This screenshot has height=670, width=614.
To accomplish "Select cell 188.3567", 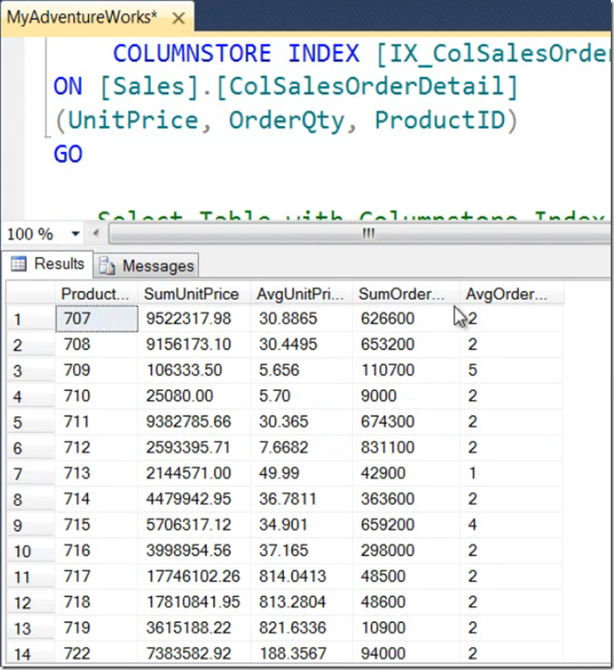I will pyautogui.click(x=302, y=654).
